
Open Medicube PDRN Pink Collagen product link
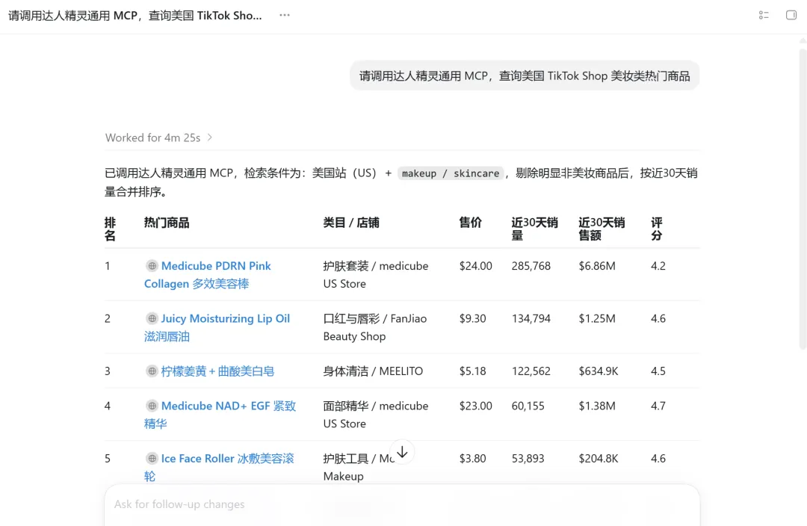(x=208, y=275)
